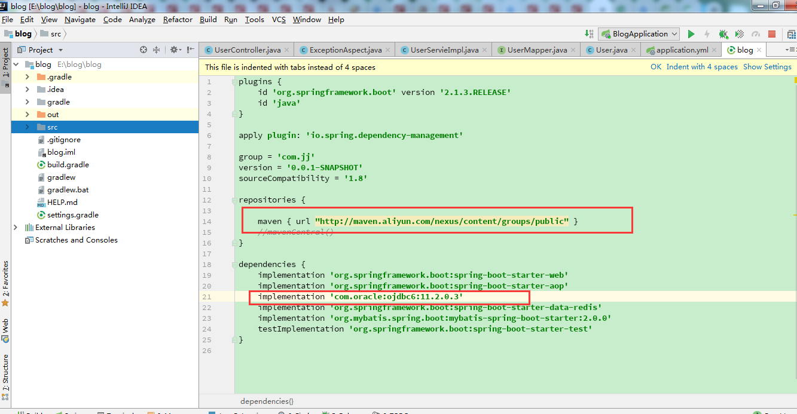Click line number 12 in the gutter
Screen dimensions: 797x414
[x=207, y=200]
